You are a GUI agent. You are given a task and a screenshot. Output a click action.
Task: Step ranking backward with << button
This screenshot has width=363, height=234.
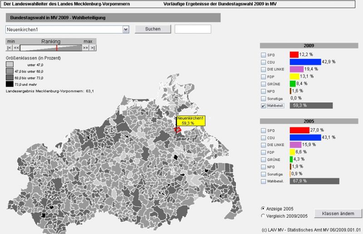(x=16, y=48)
